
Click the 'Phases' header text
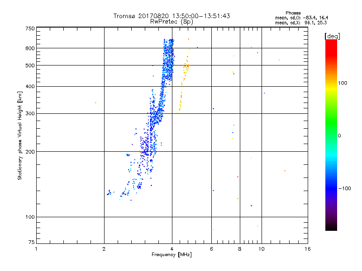tap(293, 13)
